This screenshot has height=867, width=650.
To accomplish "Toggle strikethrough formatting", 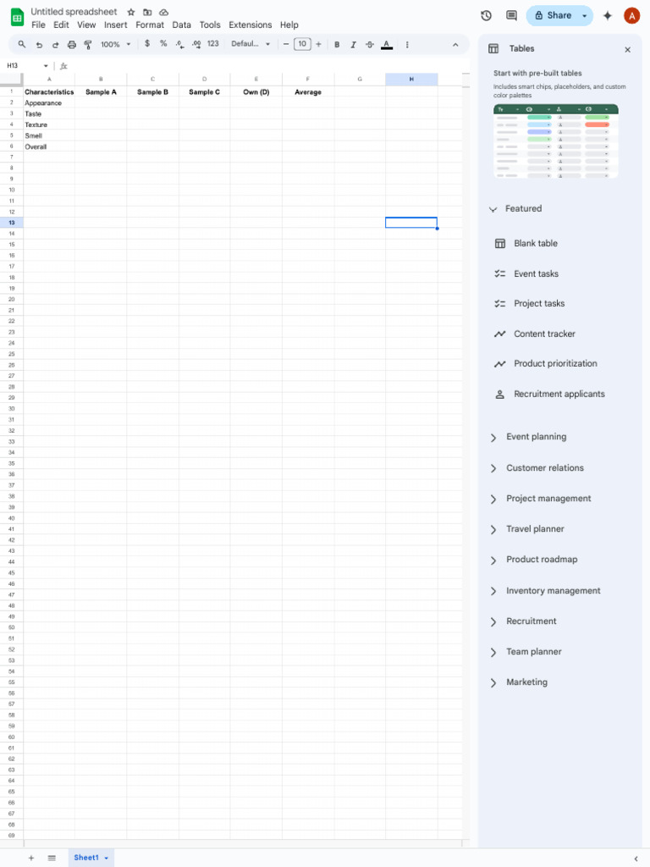I will click(370, 45).
